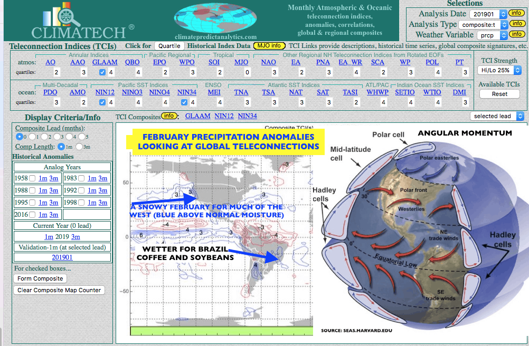This screenshot has height=346, width=529.
Task: Click the yellow MJO info button
Action: pos(269,46)
